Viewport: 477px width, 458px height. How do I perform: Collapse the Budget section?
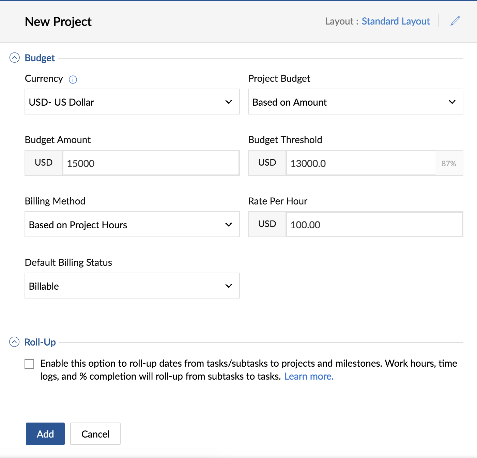14,58
